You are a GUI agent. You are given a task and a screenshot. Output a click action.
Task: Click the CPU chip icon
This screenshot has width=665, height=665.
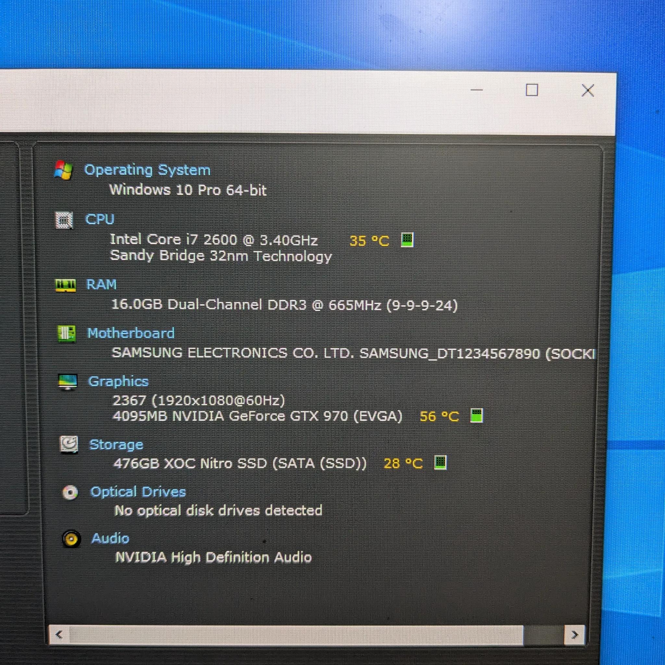(64, 220)
